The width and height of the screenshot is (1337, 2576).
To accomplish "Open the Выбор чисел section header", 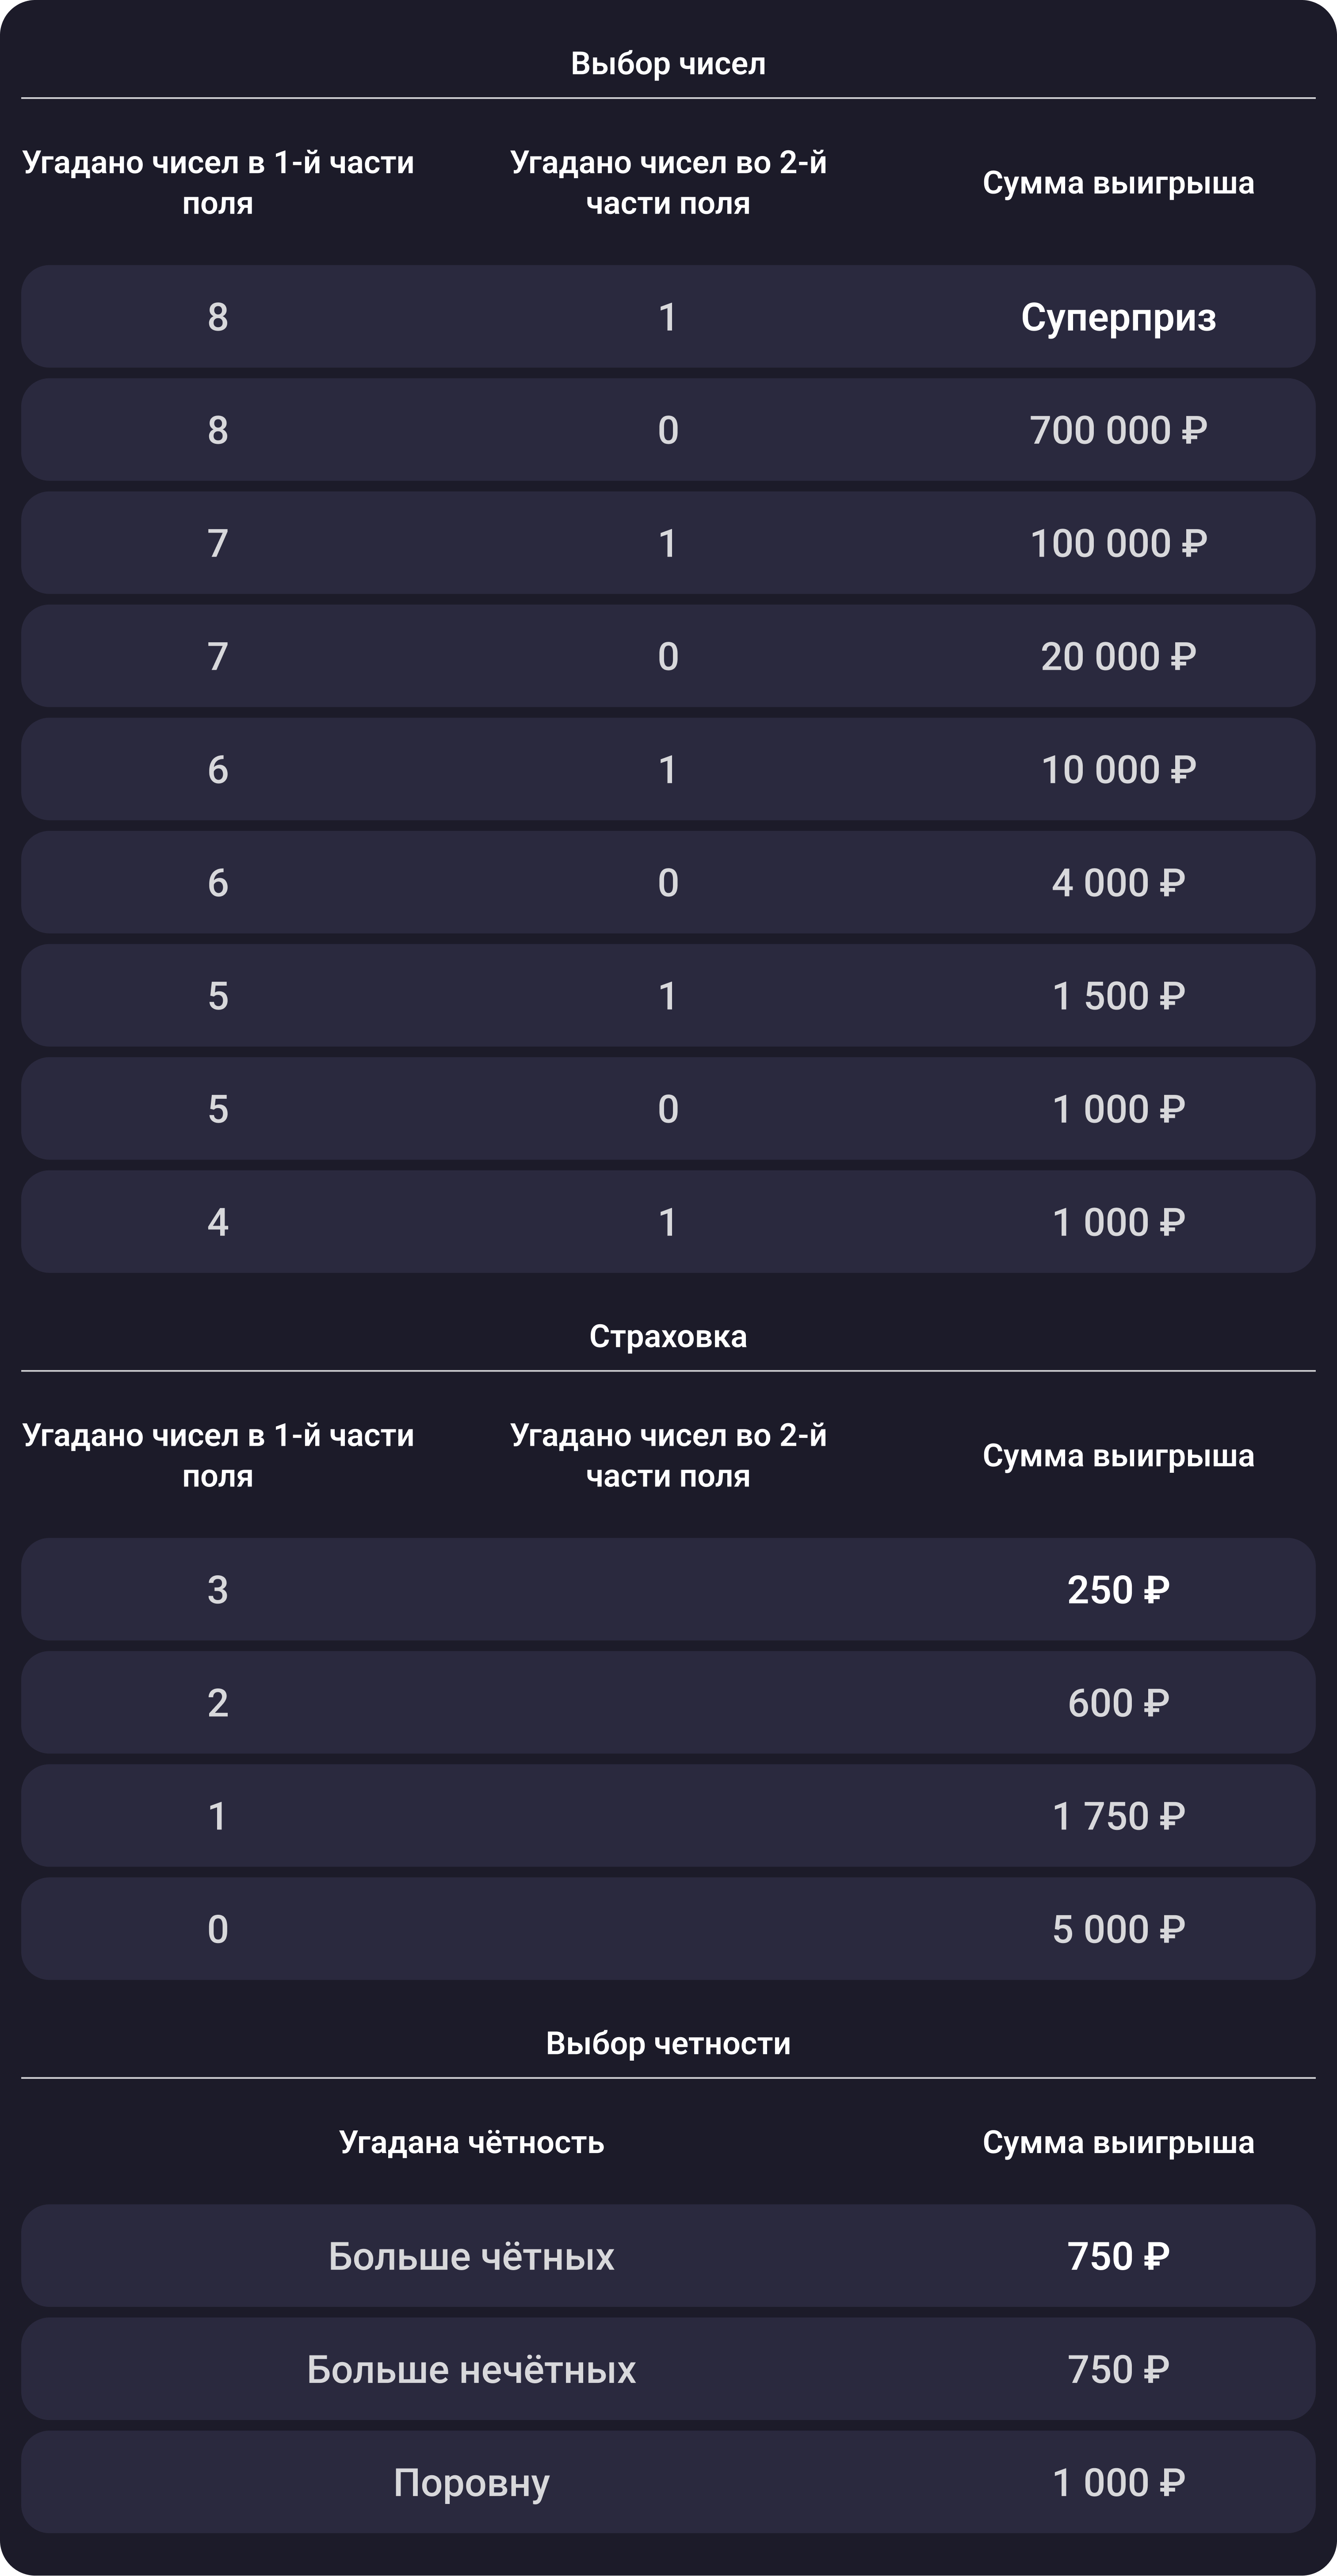I will (668, 64).
